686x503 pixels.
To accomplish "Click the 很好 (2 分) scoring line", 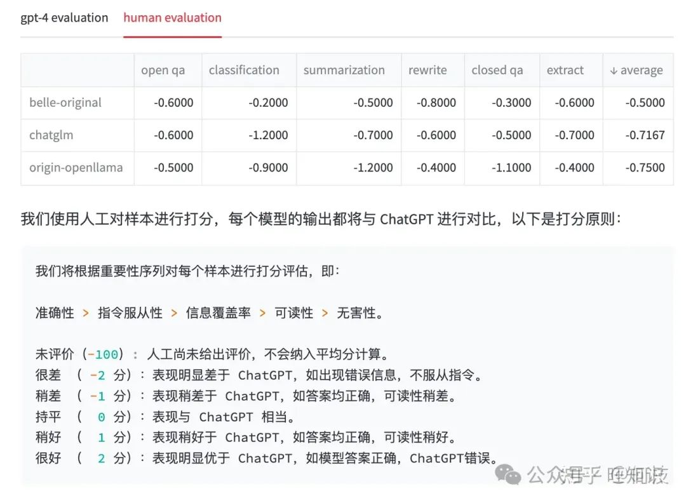I will (x=267, y=459).
